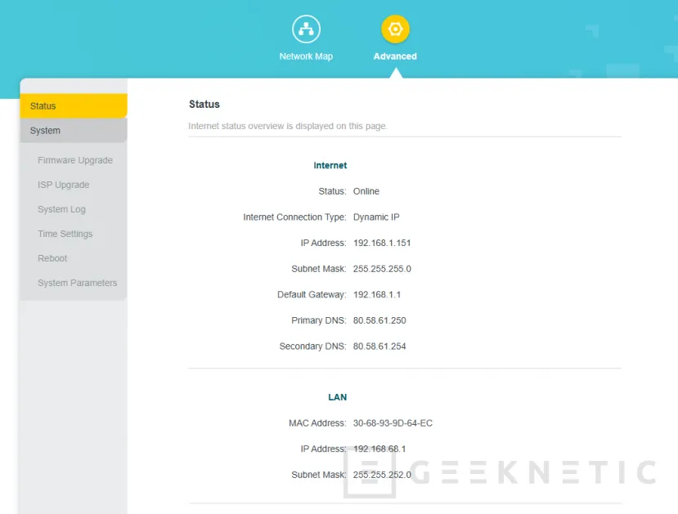Screen dimensions: 678x514
Task: Click the Dynamic IP connection type value
Action: point(376,217)
